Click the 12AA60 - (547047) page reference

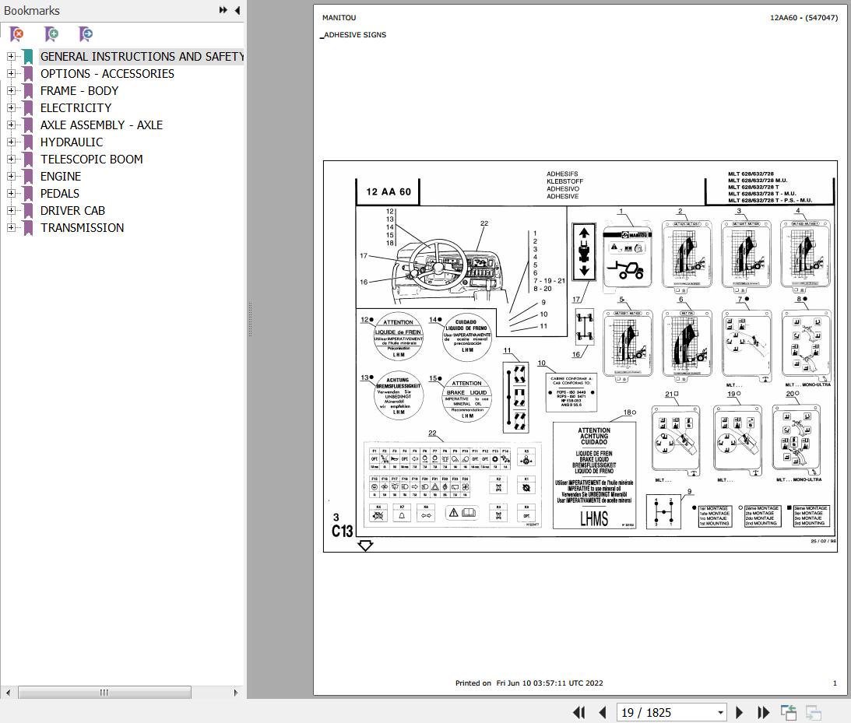pyautogui.click(x=804, y=17)
